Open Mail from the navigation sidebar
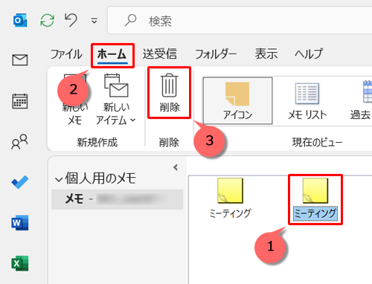Image resolution: width=372 pixels, height=284 pixels. point(20,60)
